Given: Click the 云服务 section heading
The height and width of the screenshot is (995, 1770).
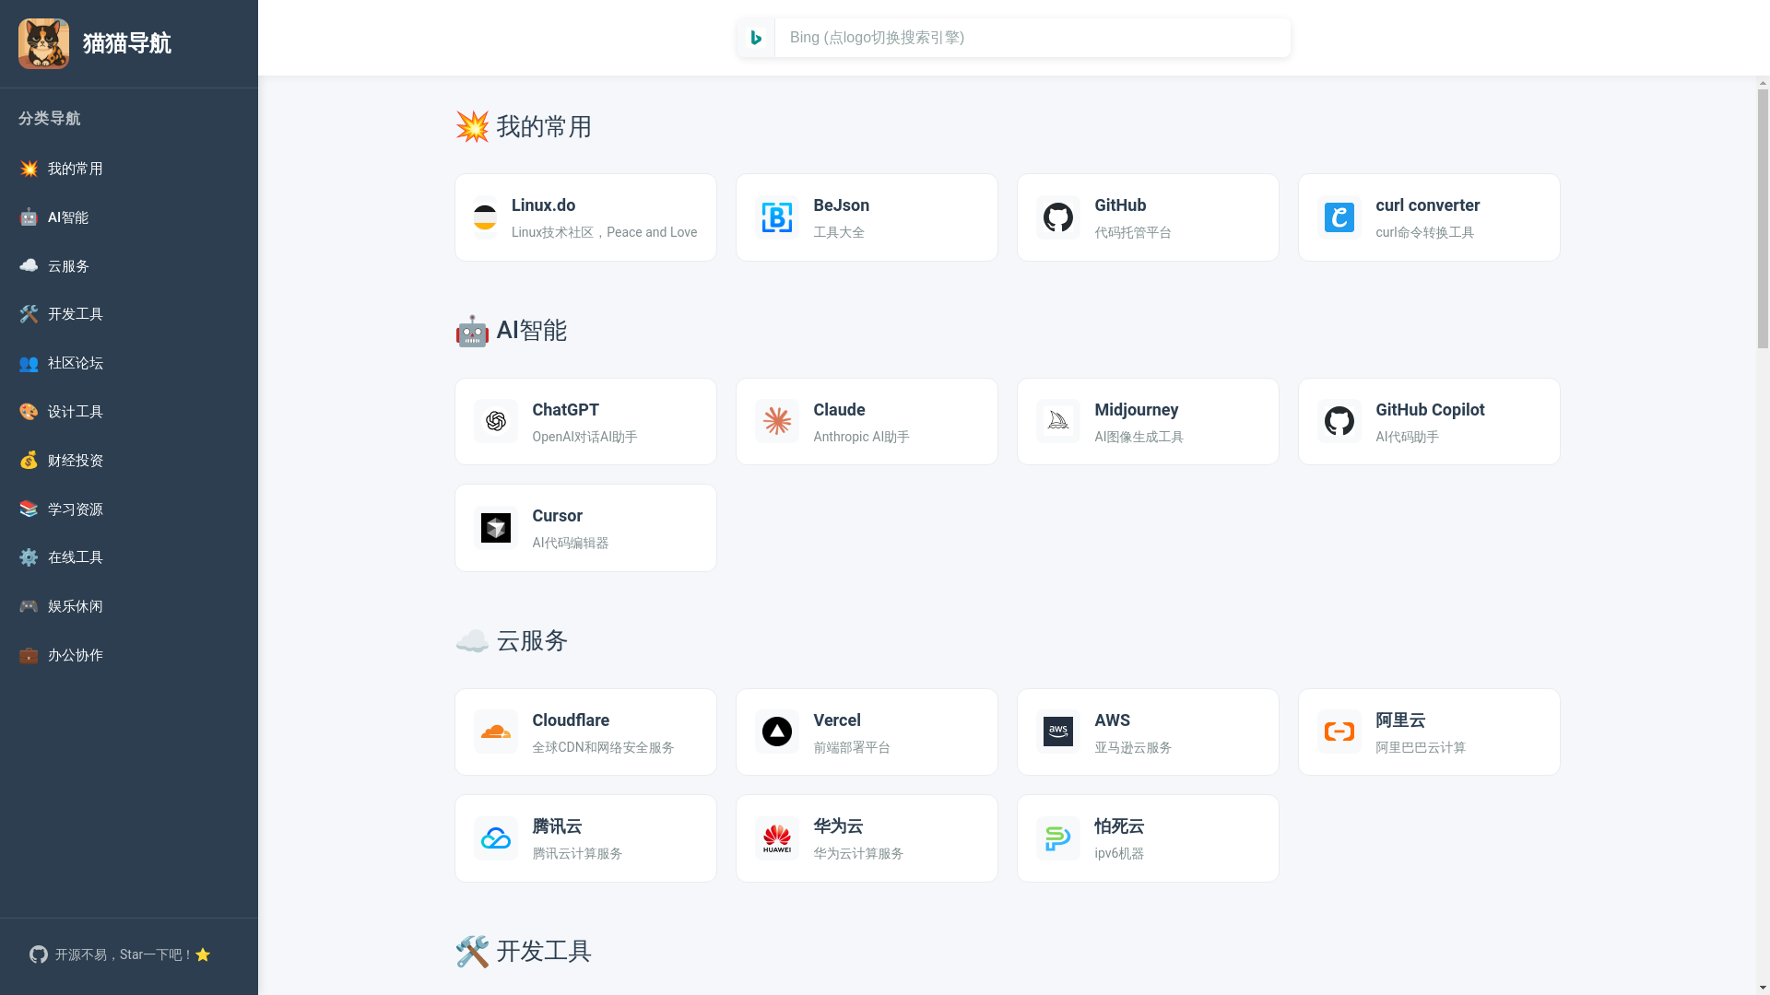Looking at the screenshot, I should click(x=512, y=641).
